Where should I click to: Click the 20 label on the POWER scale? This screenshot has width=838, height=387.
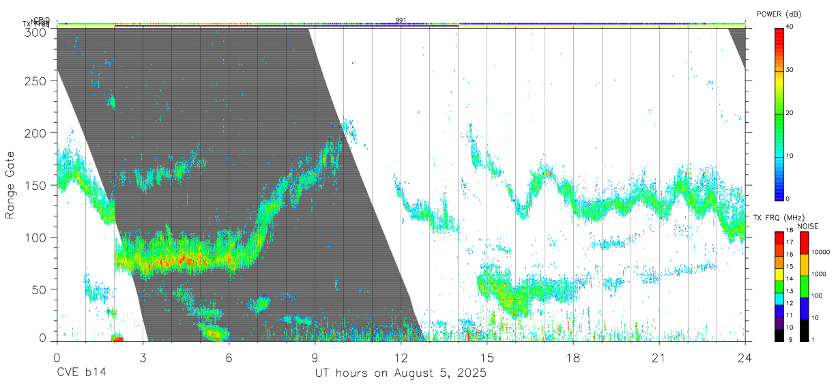pyautogui.click(x=790, y=113)
